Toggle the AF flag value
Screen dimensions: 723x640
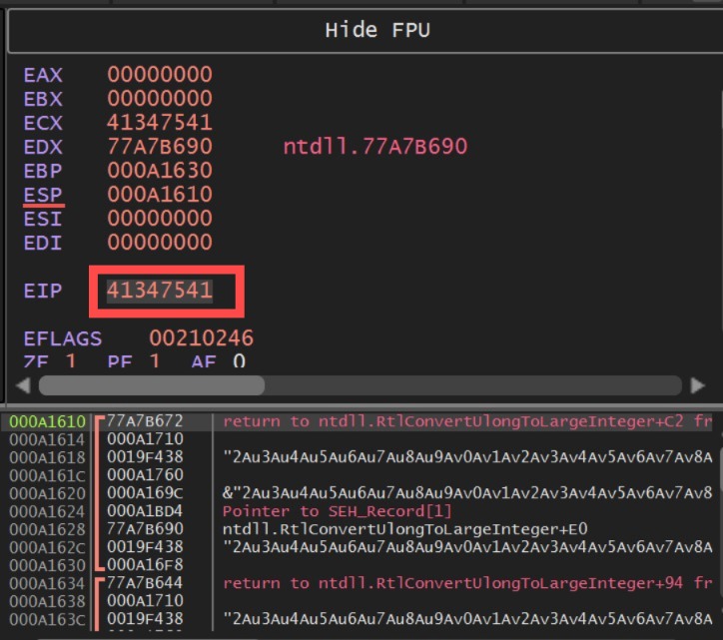(x=238, y=359)
